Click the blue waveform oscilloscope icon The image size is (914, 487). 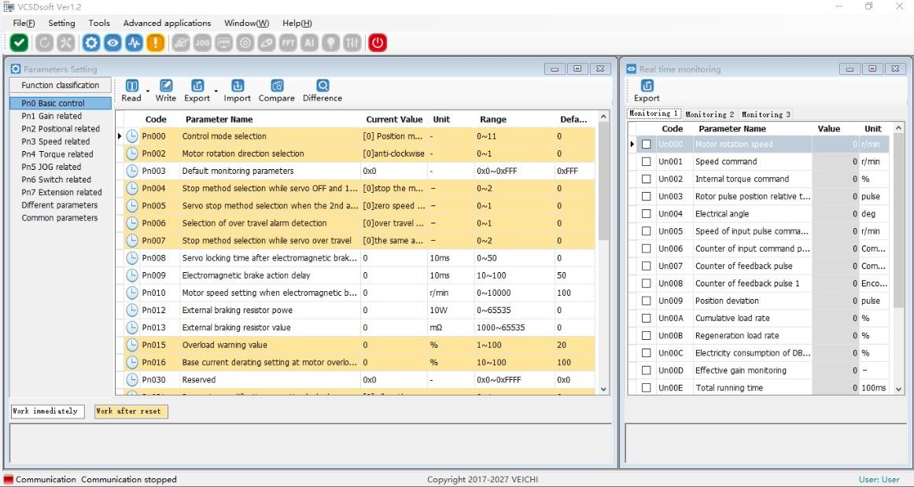tap(134, 42)
